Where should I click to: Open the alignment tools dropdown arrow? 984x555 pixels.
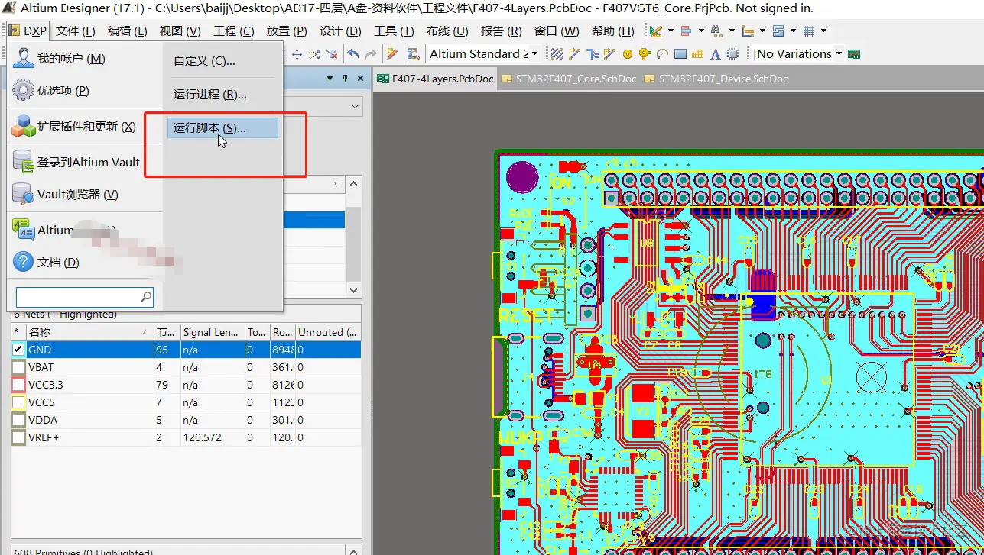pyautogui.click(x=701, y=31)
